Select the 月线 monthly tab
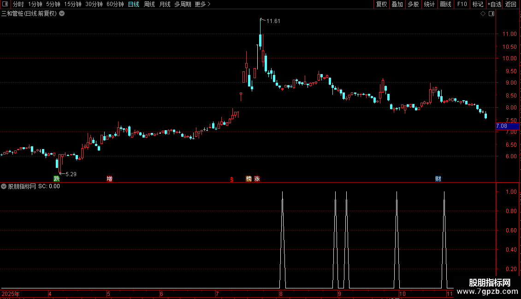The width and height of the screenshot is (521, 299). 165,4
